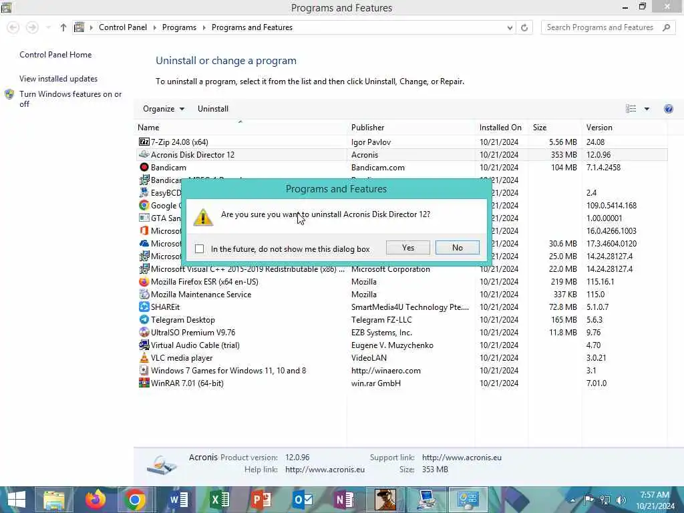Open View installed updates link
The height and width of the screenshot is (513, 684).
click(x=59, y=79)
